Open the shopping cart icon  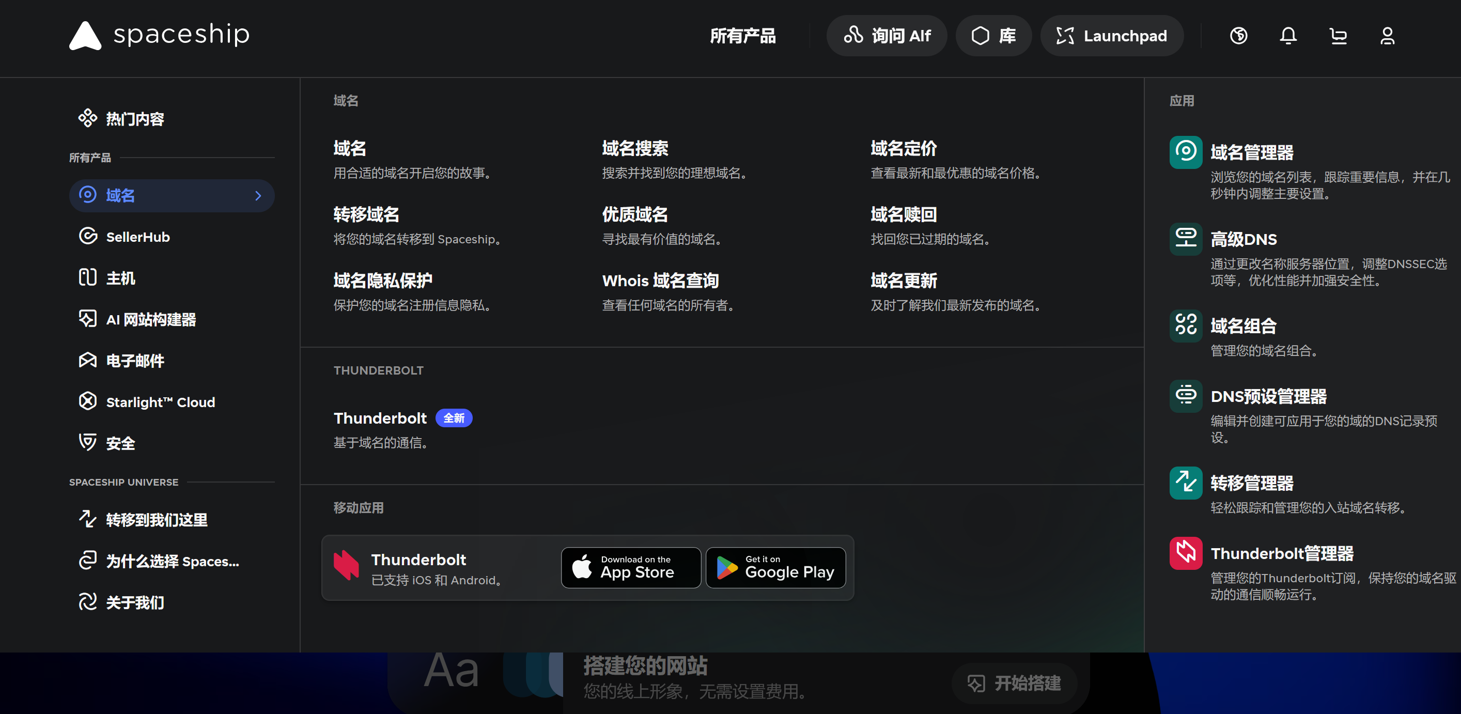(x=1338, y=36)
